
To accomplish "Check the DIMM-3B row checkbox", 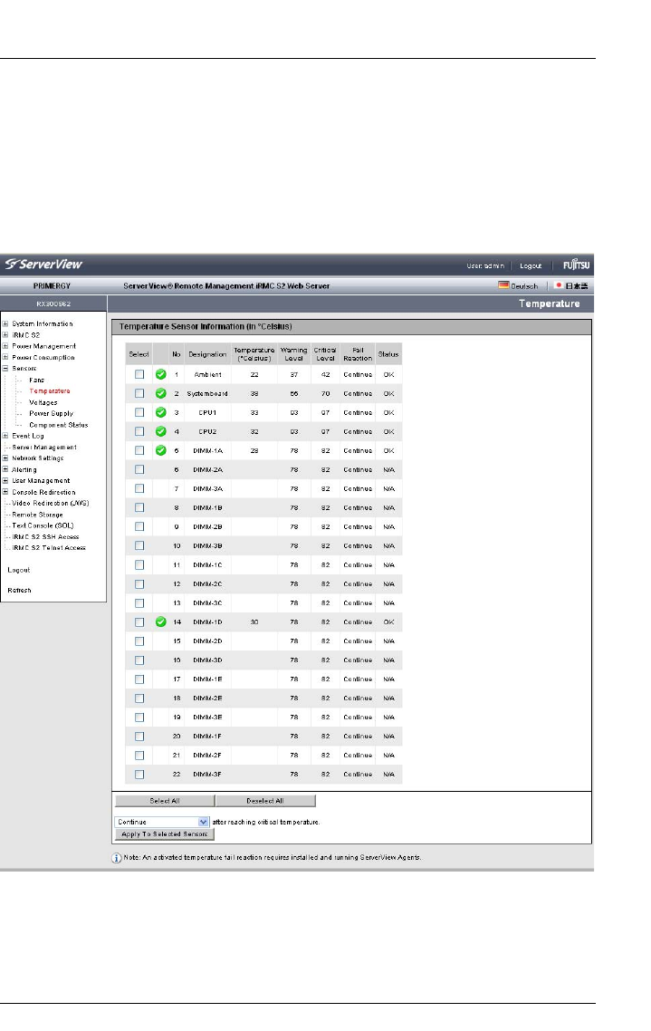I will pos(139,545).
